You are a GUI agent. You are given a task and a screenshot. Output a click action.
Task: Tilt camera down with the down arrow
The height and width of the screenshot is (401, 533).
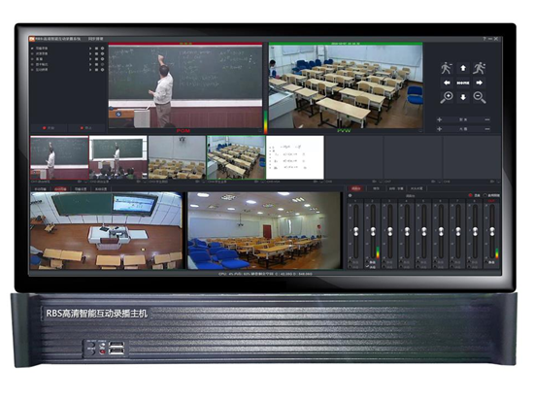(463, 97)
